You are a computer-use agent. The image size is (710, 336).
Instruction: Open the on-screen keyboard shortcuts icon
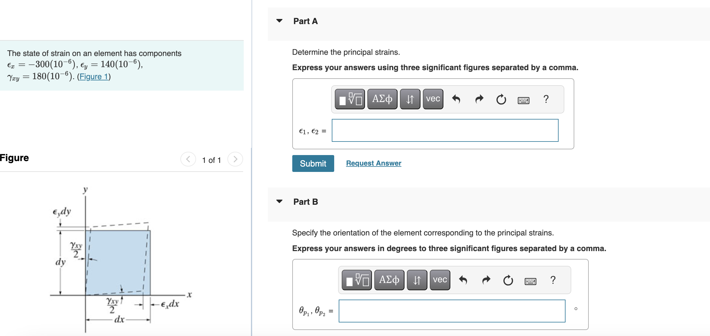pyautogui.click(x=524, y=100)
